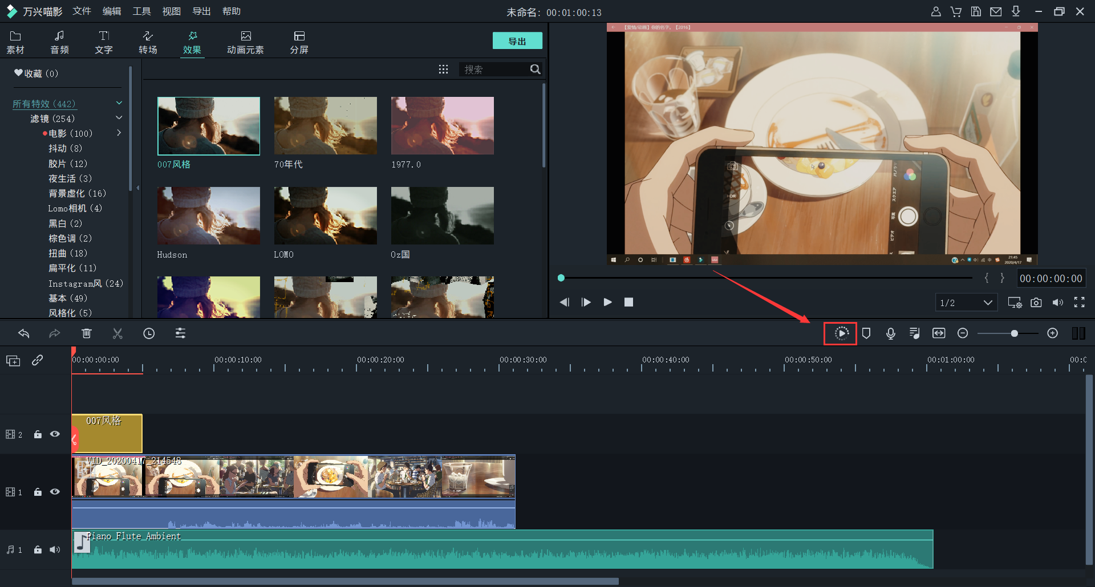Screen dimensions: 1095x587
Task: Switch to the 转场 tab
Action: [x=148, y=42]
